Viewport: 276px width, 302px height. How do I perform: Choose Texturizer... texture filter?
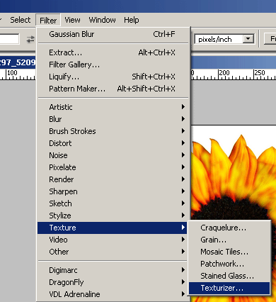(x=229, y=288)
